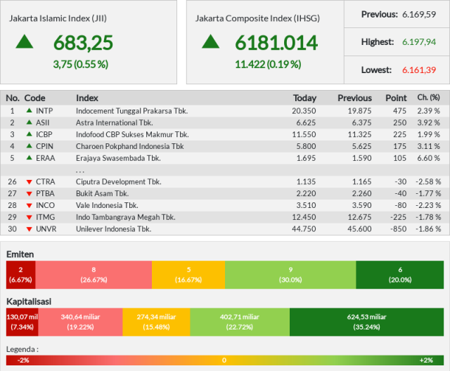Click the Jakarta Composite Index (IHSG) title
450x371 pixels.
point(257,18)
